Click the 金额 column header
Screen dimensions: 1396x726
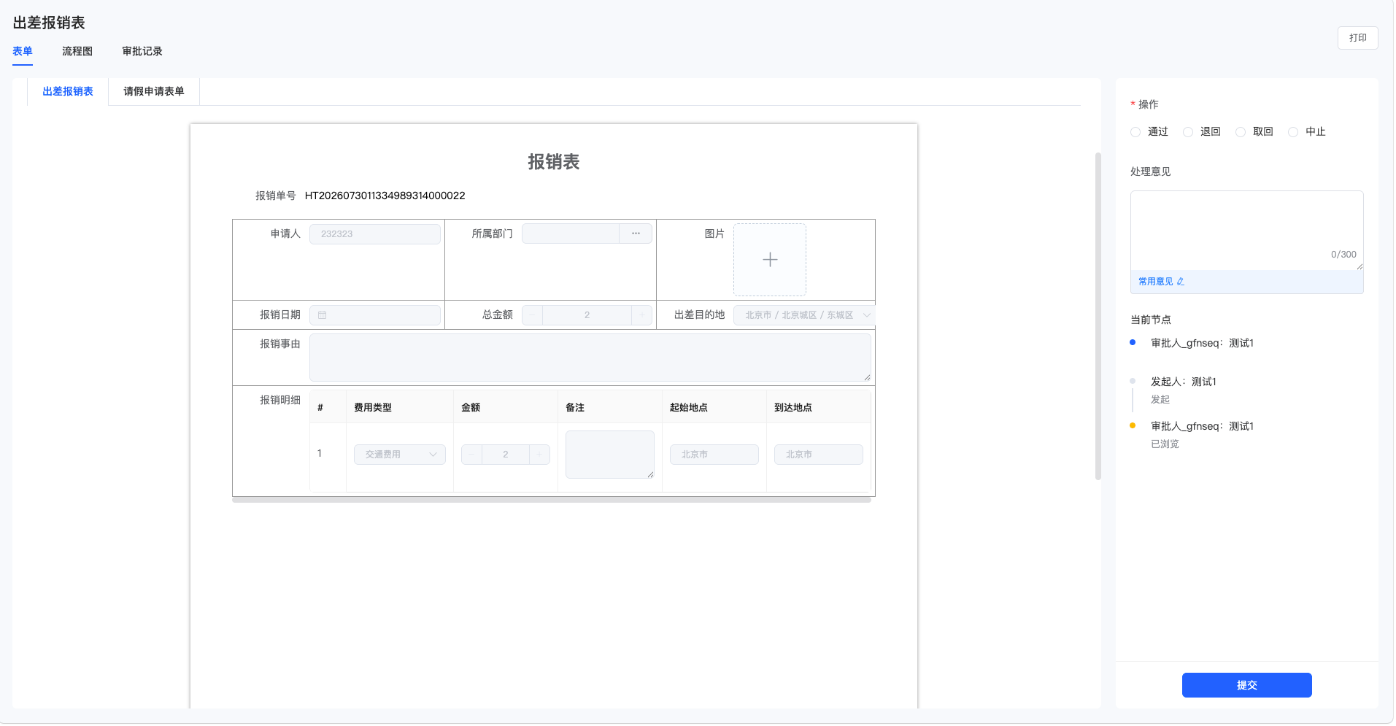(471, 408)
